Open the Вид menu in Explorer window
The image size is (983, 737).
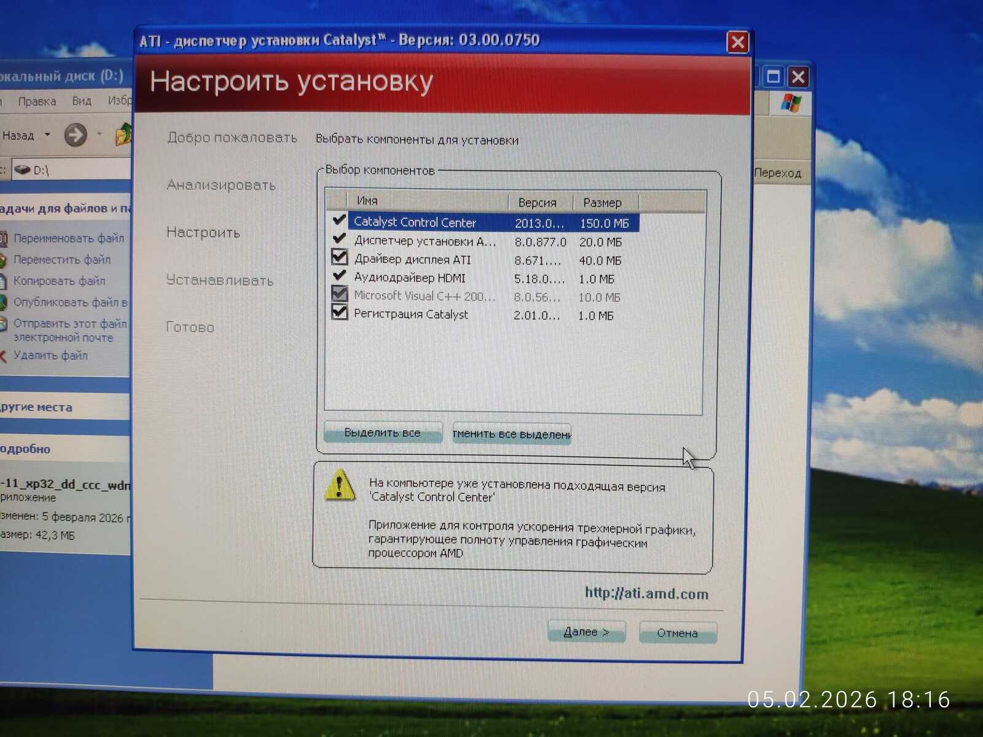coord(82,101)
